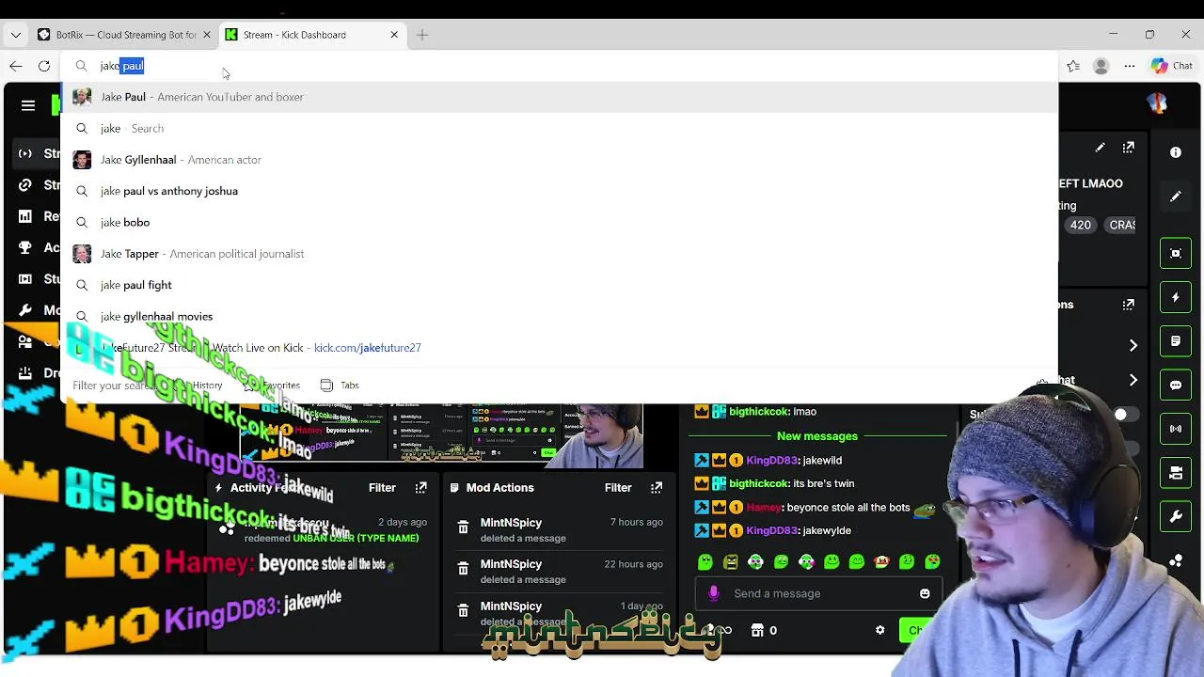Click the wrench icon in right sidebar
This screenshot has width=1204, height=677.
(x=1176, y=517)
